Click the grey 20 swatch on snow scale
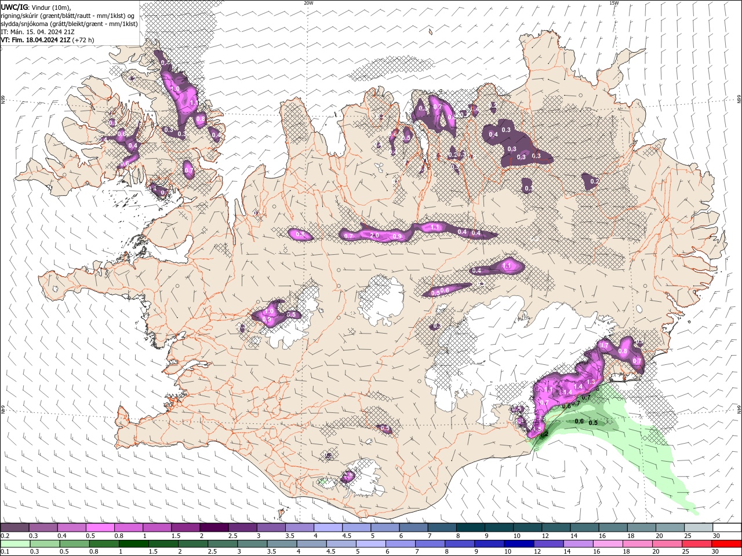The width and height of the screenshot is (742, 556). (670, 528)
